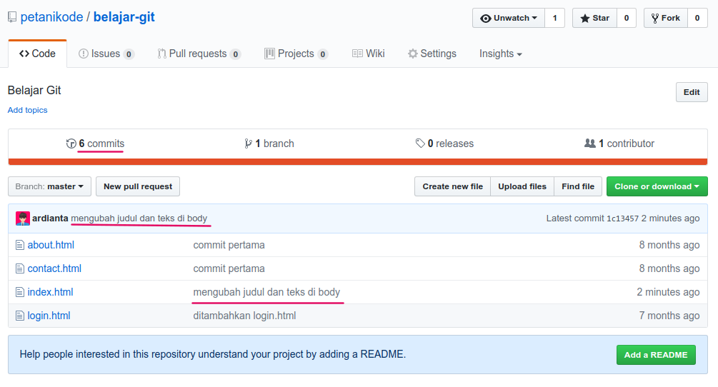Image resolution: width=718 pixels, height=387 pixels.
Task: Click the ardianta avatar thumbnail
Action: [22, 218]
